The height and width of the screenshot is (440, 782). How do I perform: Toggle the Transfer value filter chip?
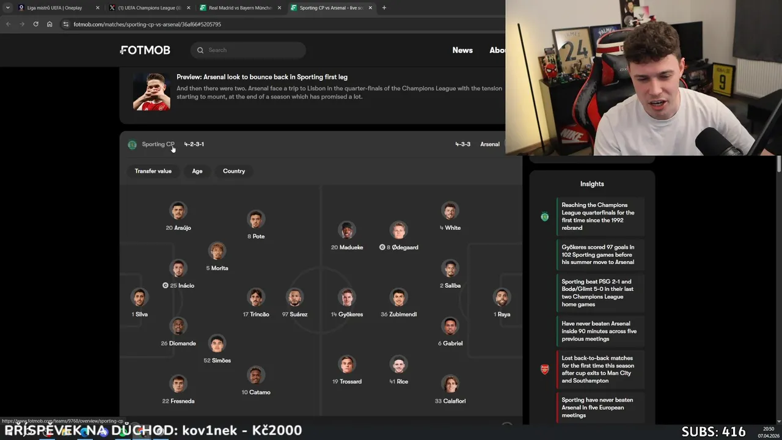(x=153, y=171)
